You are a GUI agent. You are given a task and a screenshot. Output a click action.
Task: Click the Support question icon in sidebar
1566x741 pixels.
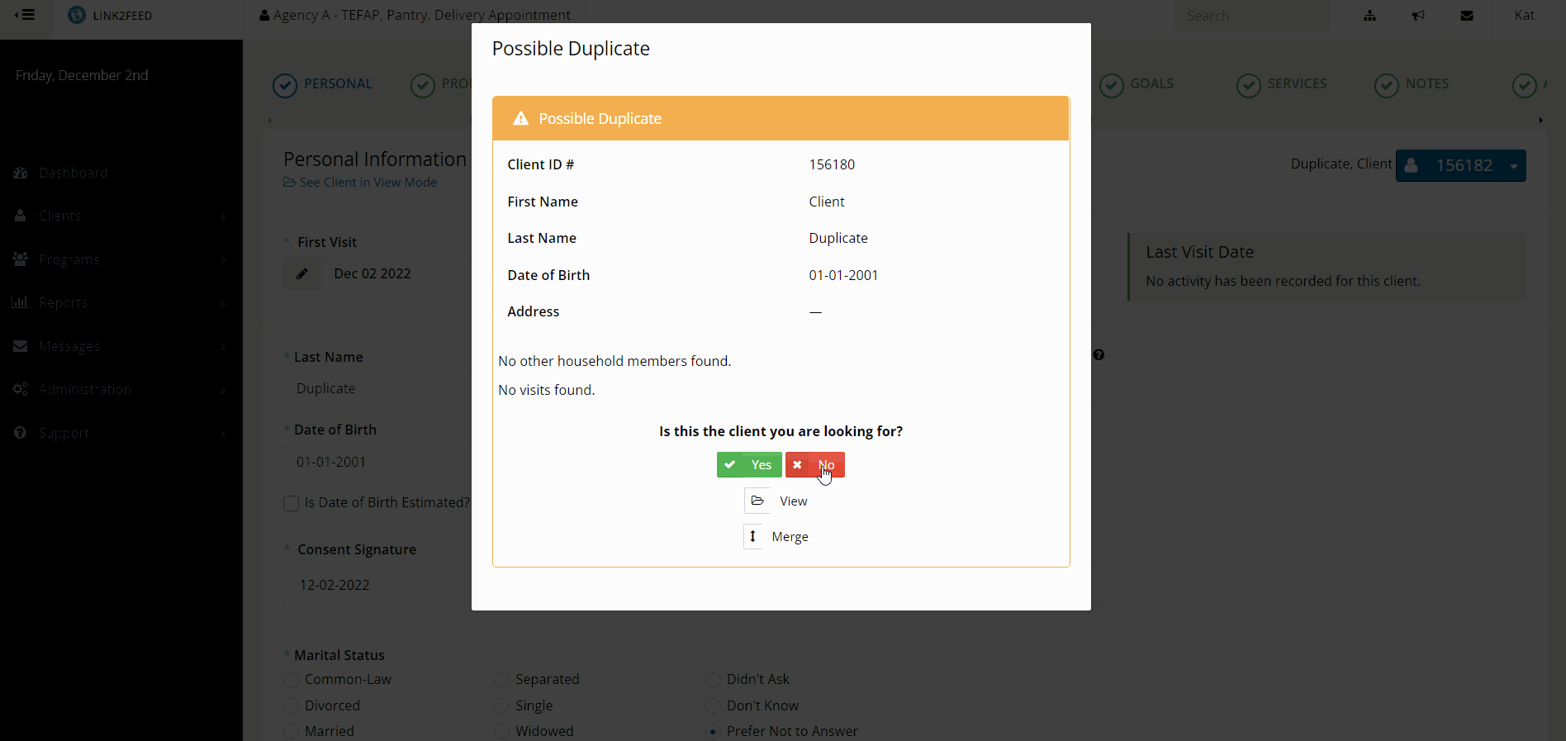tap(21, 433)
